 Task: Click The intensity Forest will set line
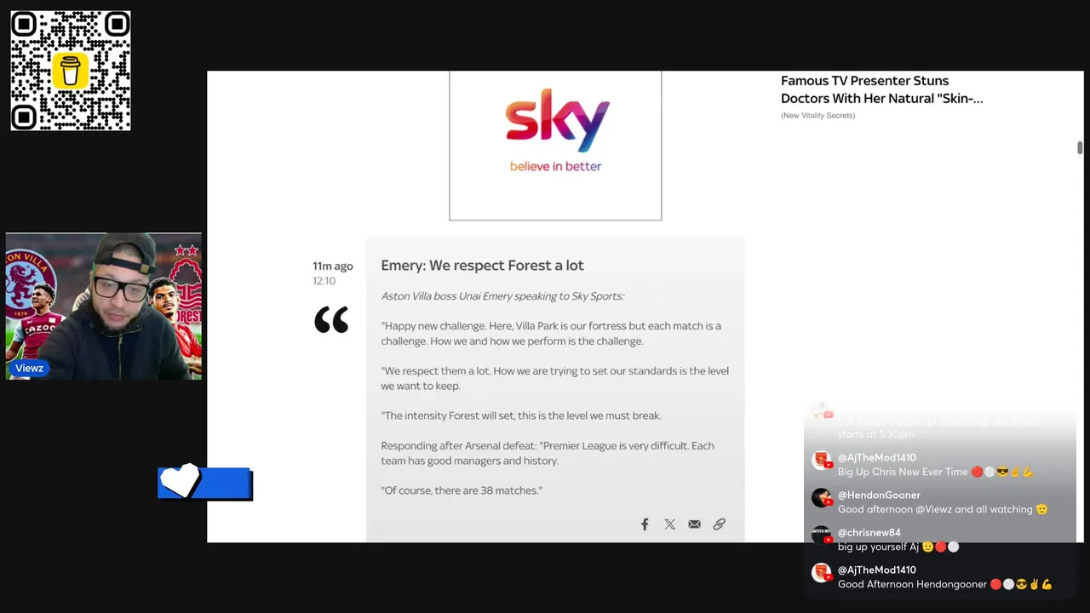[520, 415]
